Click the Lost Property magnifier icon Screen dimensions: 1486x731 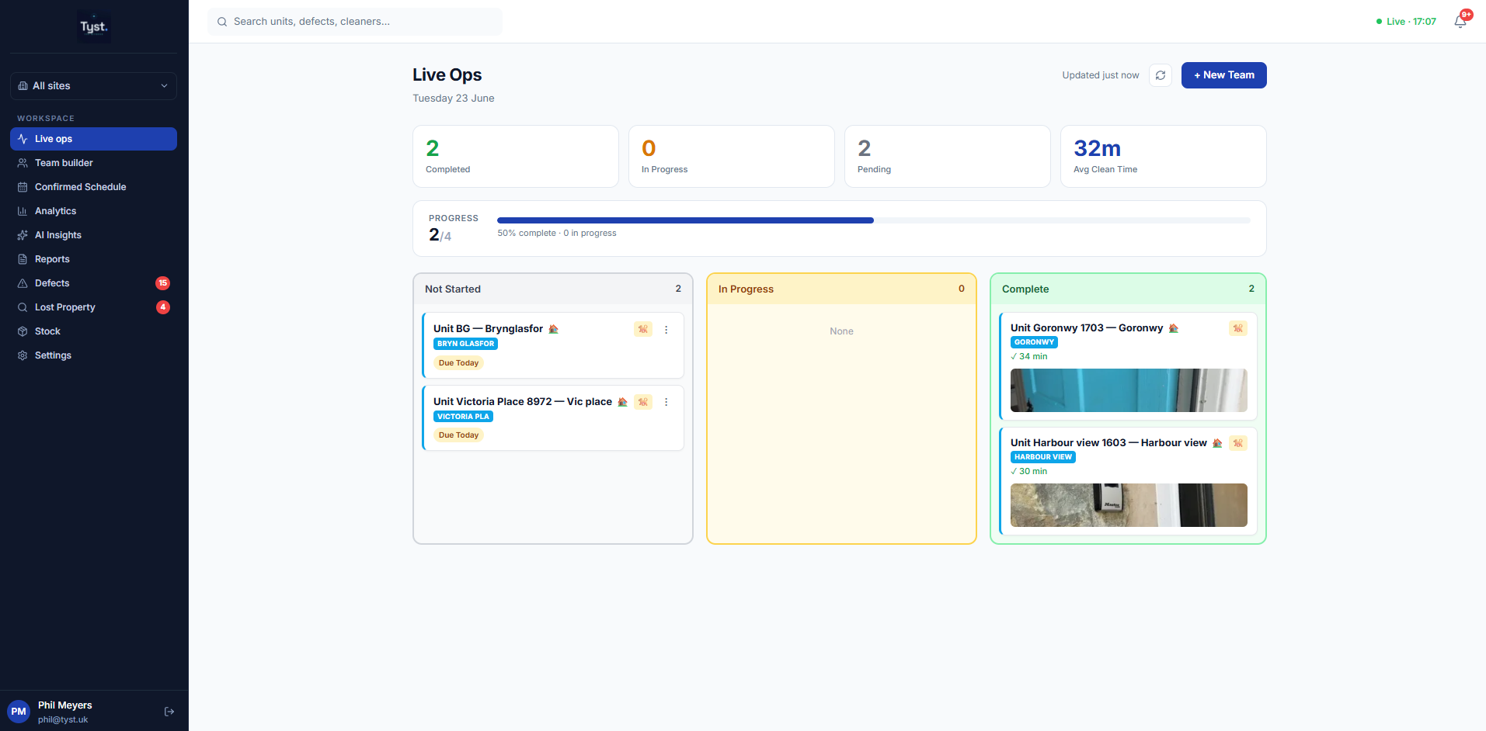pyautogui.click(x=23, y=307)
